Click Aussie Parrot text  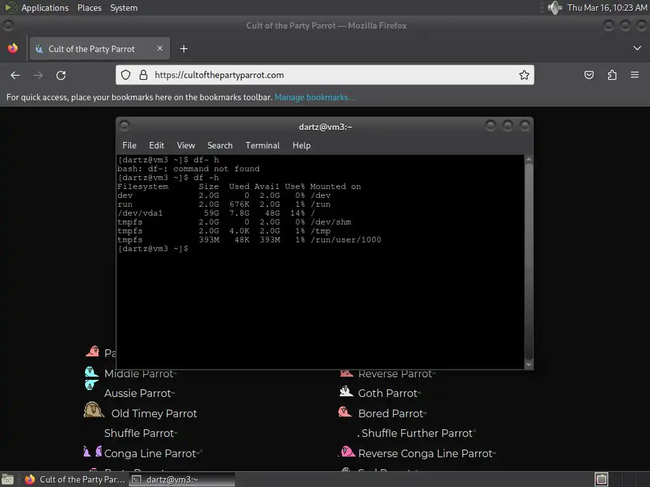tap(138, 393)
